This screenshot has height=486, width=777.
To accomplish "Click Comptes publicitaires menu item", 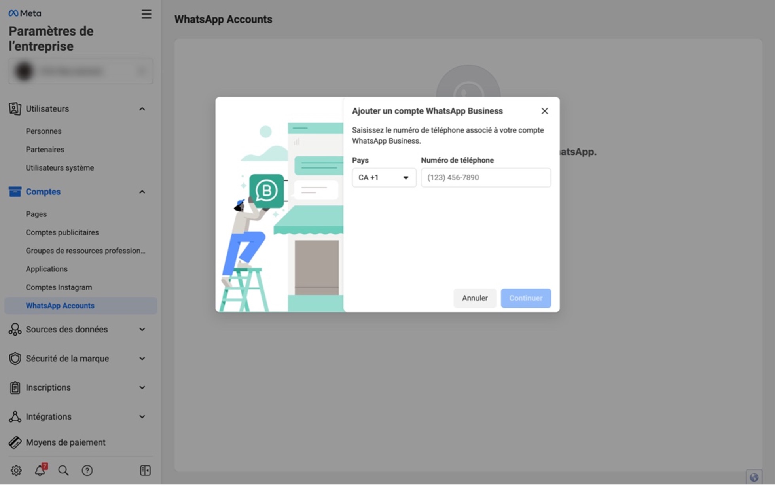I will [x=62, y=232].
